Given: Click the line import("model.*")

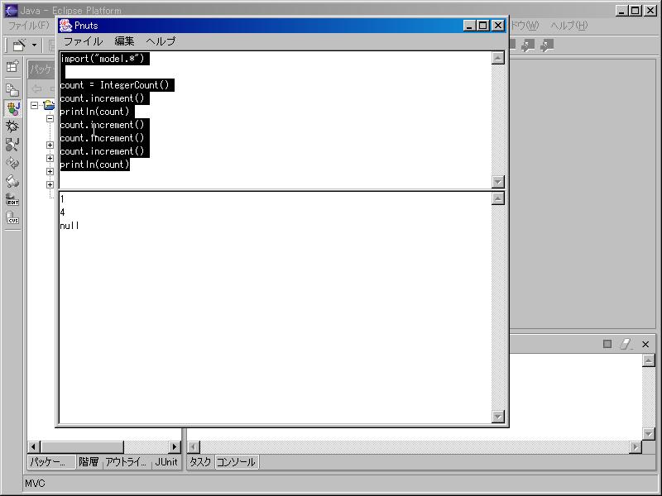Looking at the screenshot, I should pos(104,59).
